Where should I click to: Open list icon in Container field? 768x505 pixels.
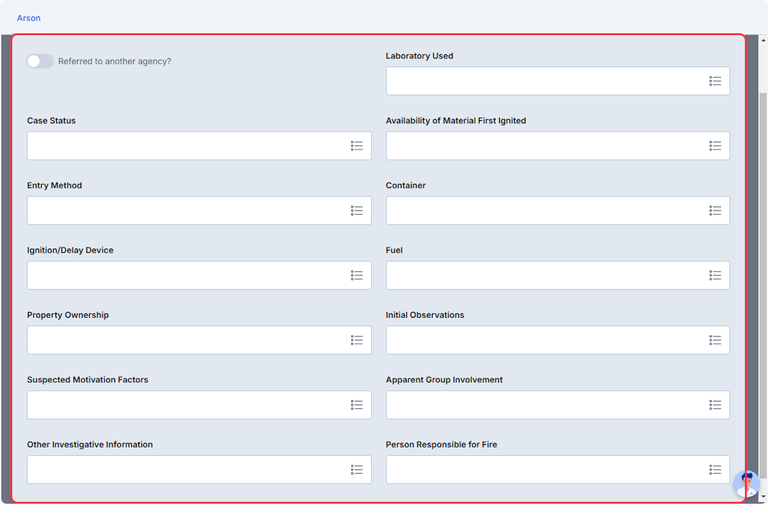coord(715,210)
